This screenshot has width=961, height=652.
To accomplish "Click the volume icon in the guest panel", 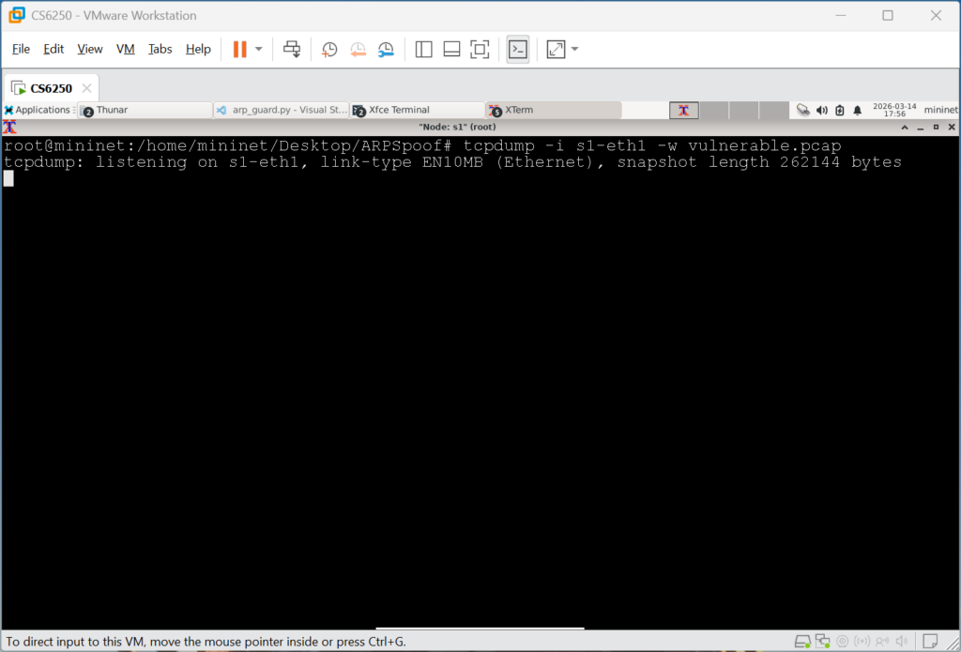I will pos(822,111).
